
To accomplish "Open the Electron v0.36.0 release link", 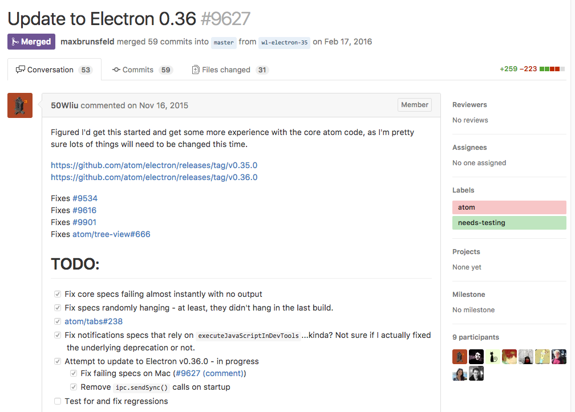I will pyautogui.click(x=154, y=177).
